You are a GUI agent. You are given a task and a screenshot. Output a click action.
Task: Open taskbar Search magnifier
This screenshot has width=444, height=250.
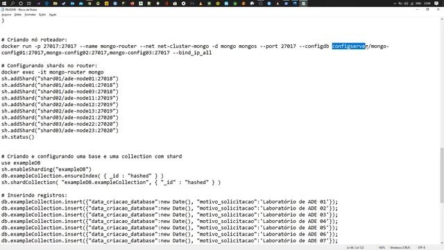point(12,3)
